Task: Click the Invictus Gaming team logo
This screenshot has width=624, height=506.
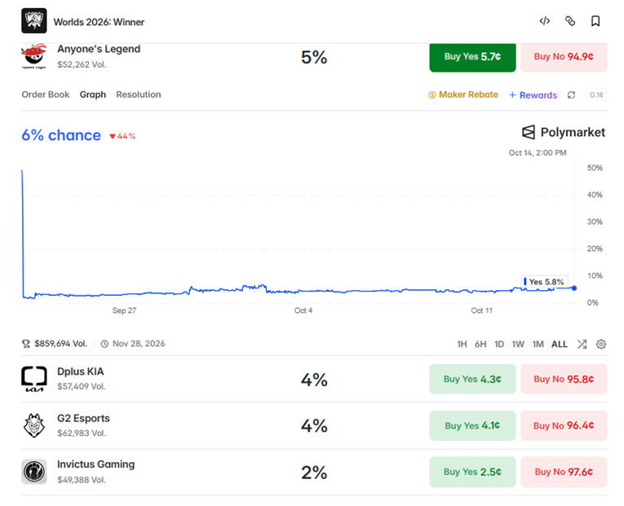Action: [x=33, y=472]
